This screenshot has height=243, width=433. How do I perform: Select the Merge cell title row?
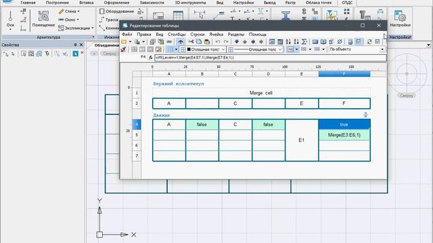coord(261,93)
